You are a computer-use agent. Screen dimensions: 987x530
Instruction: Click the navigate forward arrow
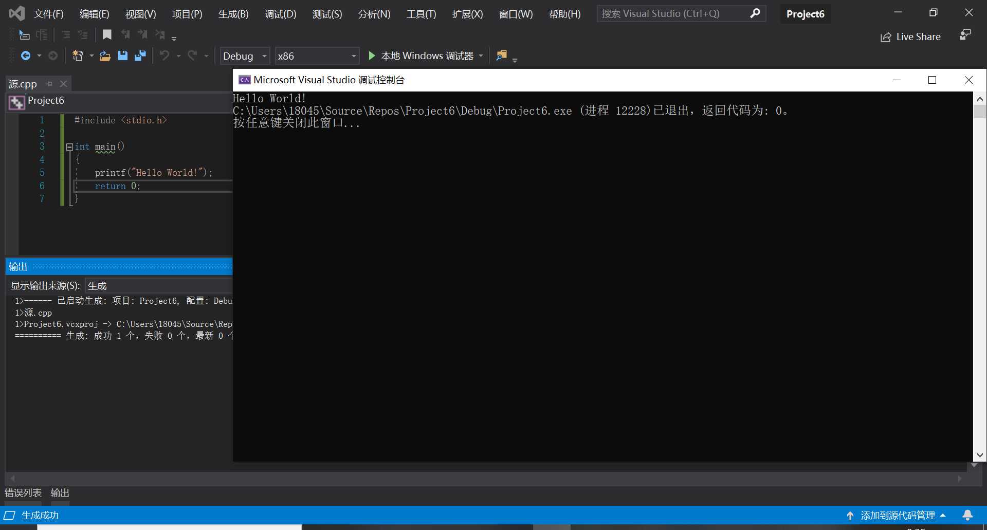[x=53, y=56]
